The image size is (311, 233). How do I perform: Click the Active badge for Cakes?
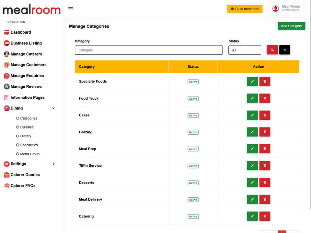click(193, 115)
